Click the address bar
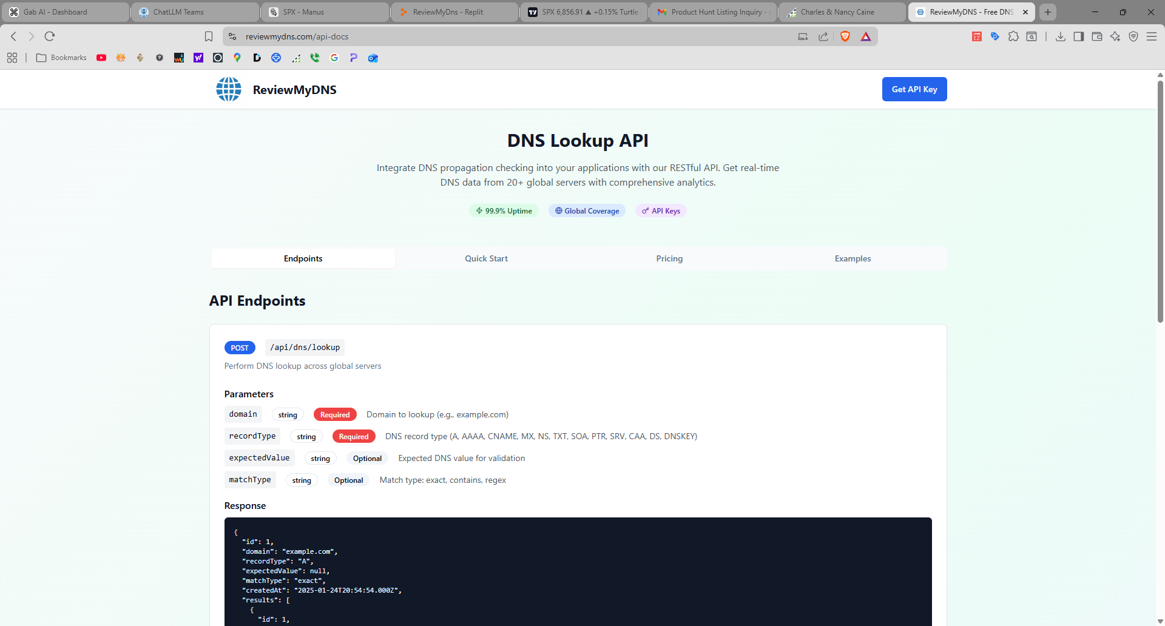The width and height of the screenshot is (1165, 626). tap(425, 36)
